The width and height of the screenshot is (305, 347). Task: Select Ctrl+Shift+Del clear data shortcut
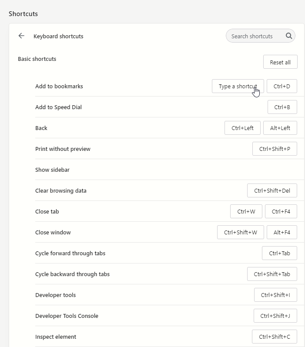tap(272, 190)
